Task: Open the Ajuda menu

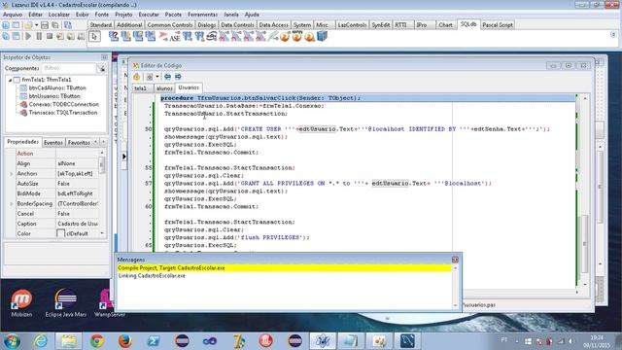Action: coord(252,15)
